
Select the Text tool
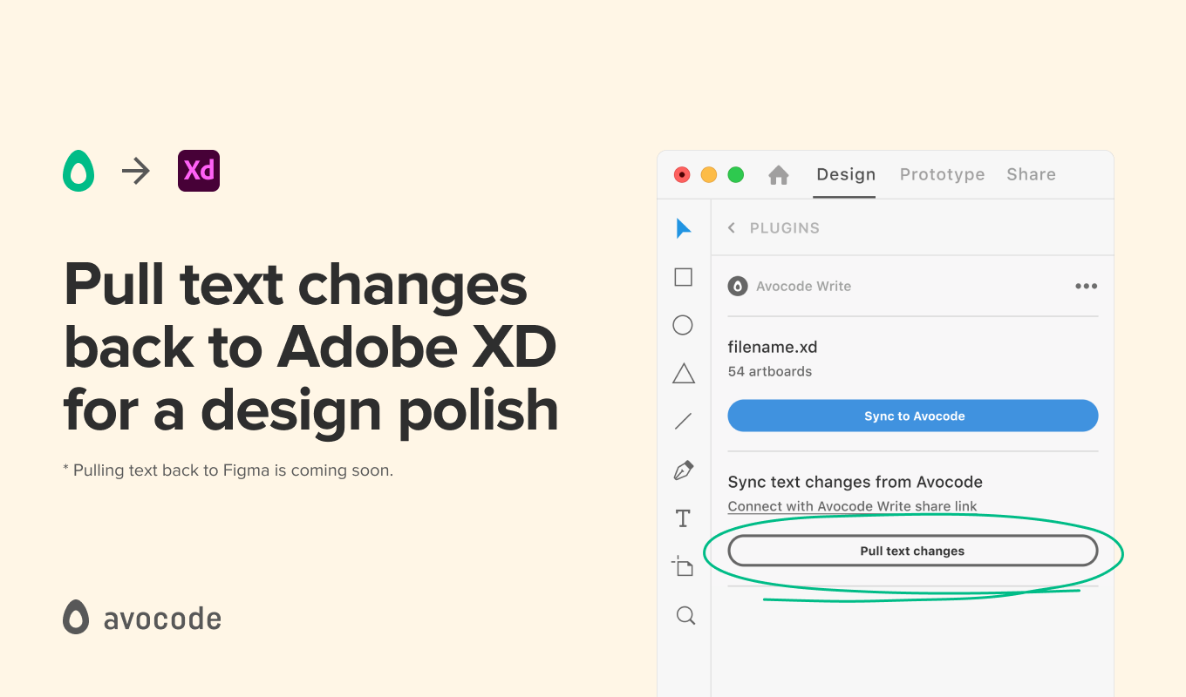pyautogui.click(x=683, y=519)
